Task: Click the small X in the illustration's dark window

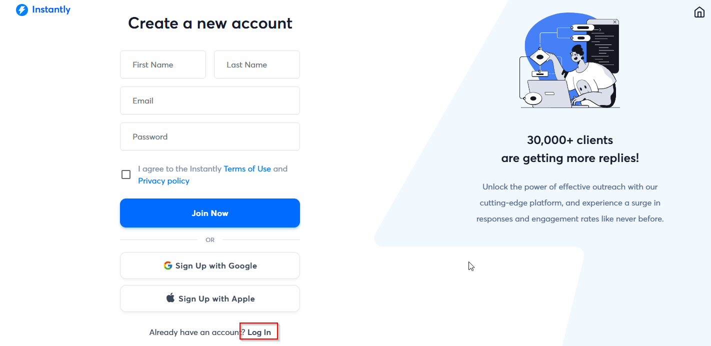Action: click(615, 22)
